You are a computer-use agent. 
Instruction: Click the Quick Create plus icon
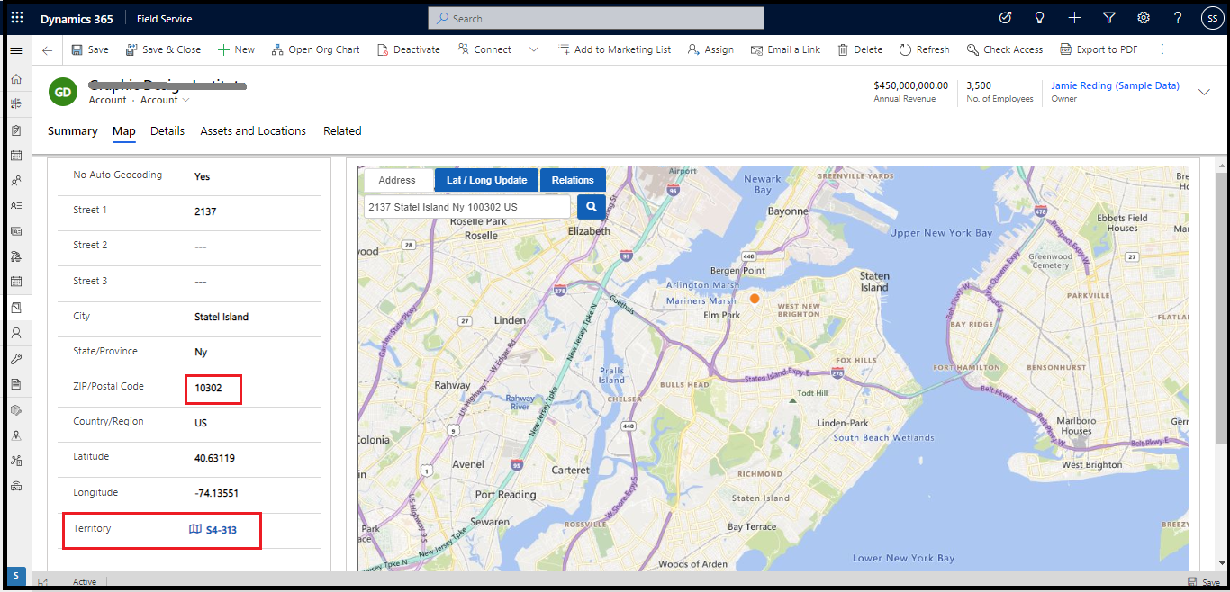tap(1073, 18)
